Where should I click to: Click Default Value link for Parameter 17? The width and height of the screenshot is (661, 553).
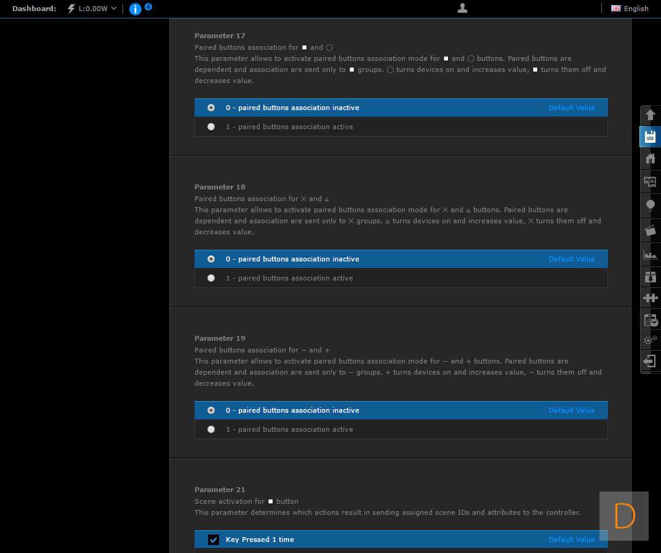pyautogui.click(x=571, y=108)
